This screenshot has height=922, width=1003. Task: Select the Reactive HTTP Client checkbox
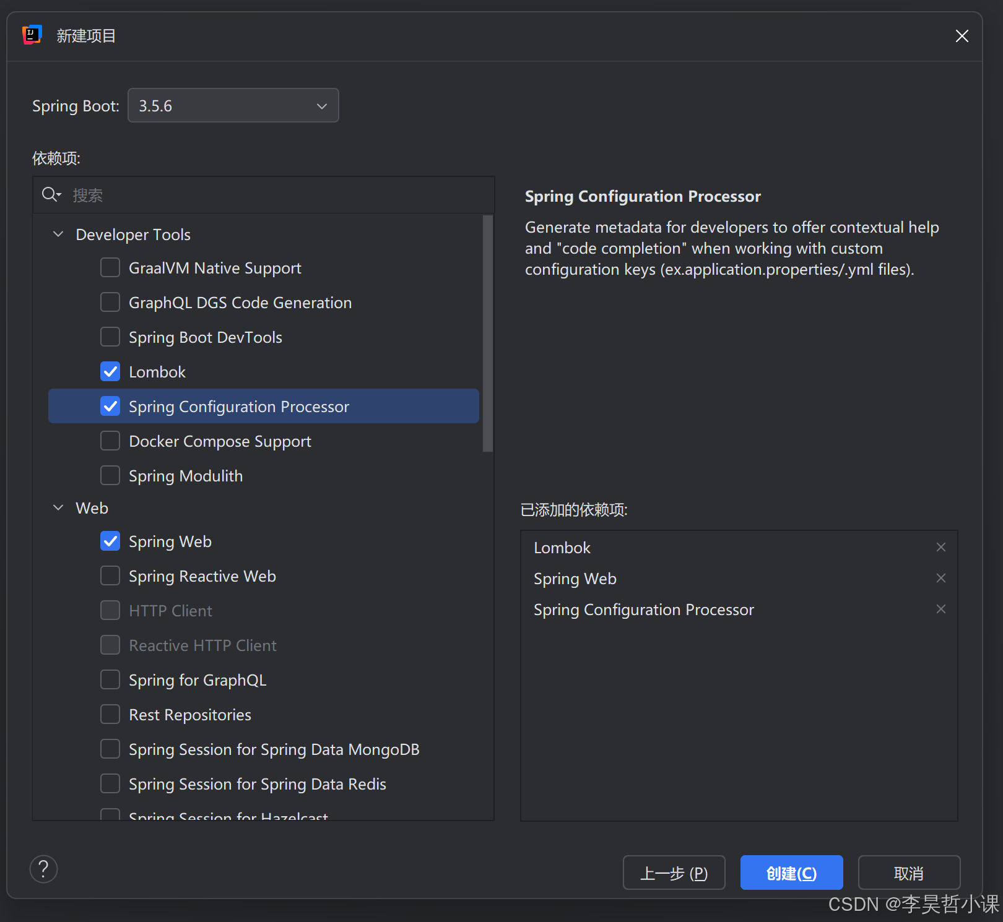tap(110, 645)
